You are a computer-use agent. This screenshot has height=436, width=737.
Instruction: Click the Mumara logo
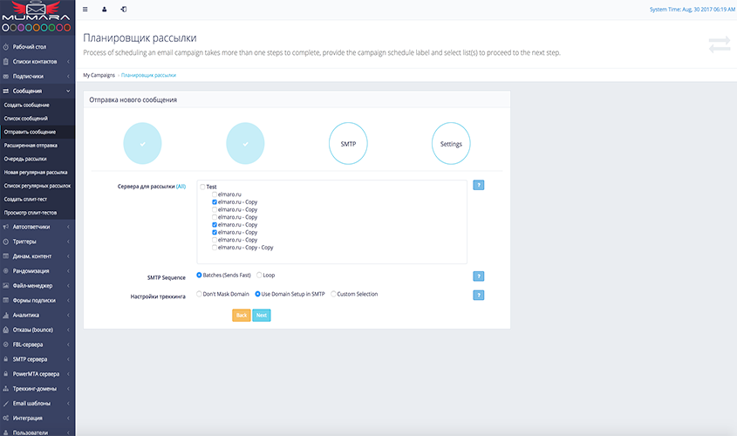tap(37, 17)
